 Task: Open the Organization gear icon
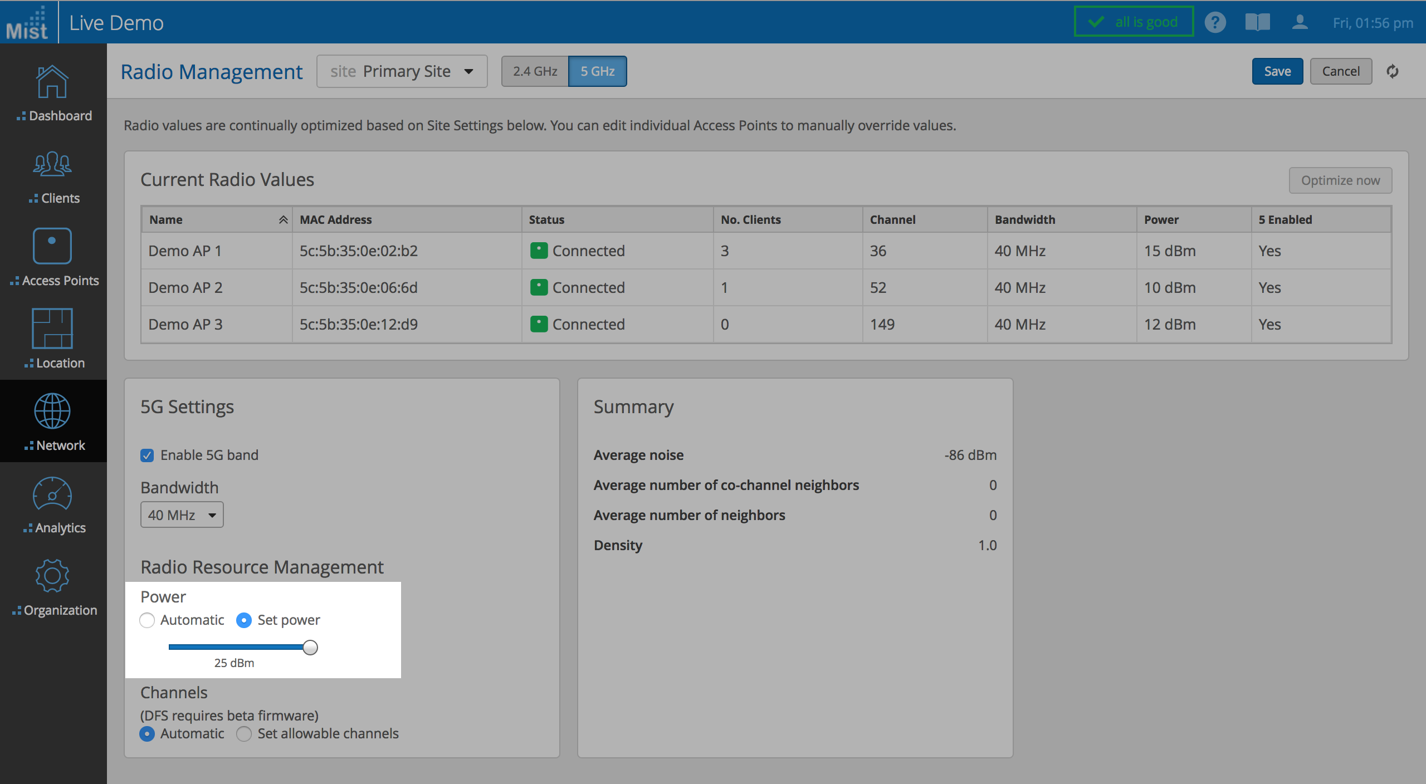pos(52,576)
